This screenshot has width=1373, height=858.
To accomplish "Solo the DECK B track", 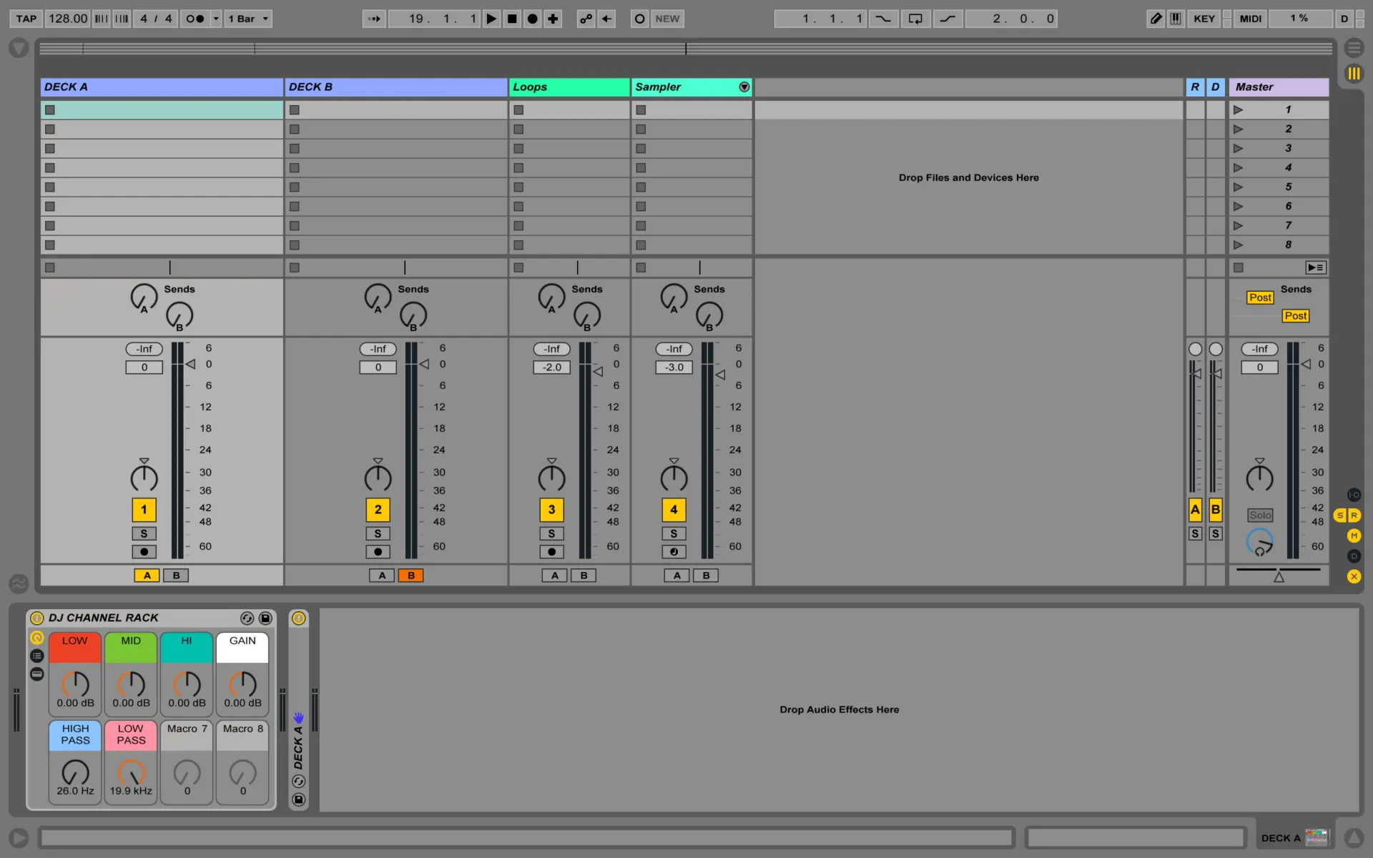I will (378, 534).
